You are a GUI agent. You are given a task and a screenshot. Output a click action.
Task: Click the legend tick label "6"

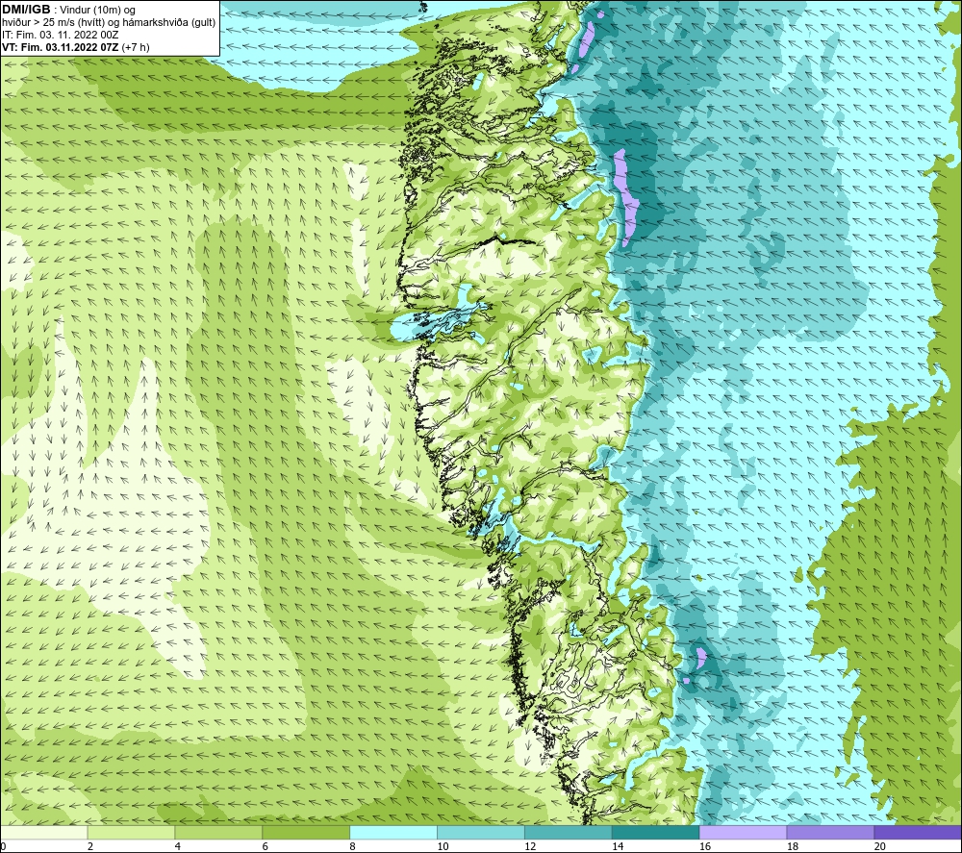point(266,846)
